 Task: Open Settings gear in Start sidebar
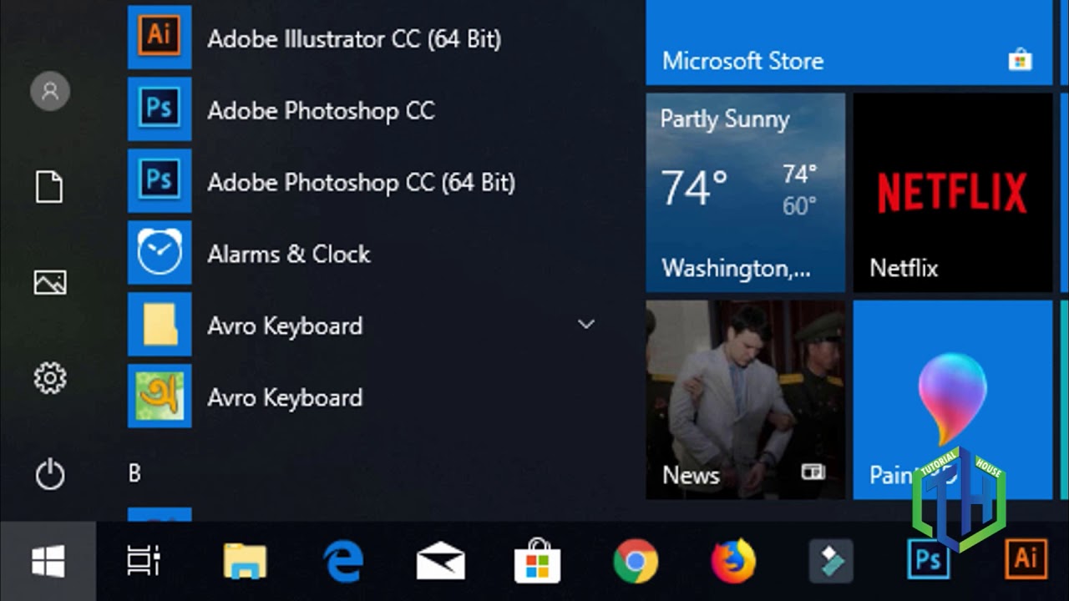(x=50, y=378)
